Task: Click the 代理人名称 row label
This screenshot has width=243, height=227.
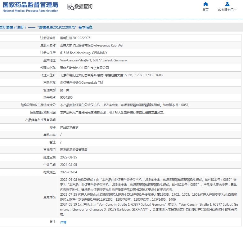Action: pyautogui.click(x=48, y=68)
